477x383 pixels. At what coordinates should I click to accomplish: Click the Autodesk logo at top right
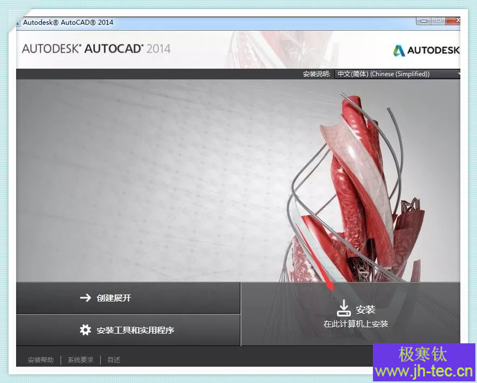[x=426, y=50]
